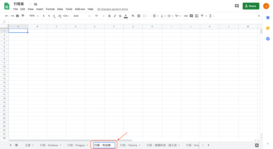Viewport: 273px width, 149px height.
Task: Activate the paint format tool
Action: pos(23,16)
